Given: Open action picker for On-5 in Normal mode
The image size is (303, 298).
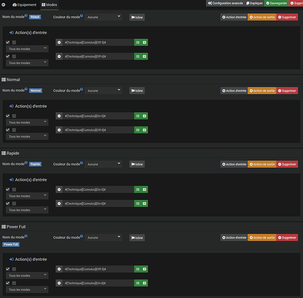Looking at the screenshot, I should [145, 116].
